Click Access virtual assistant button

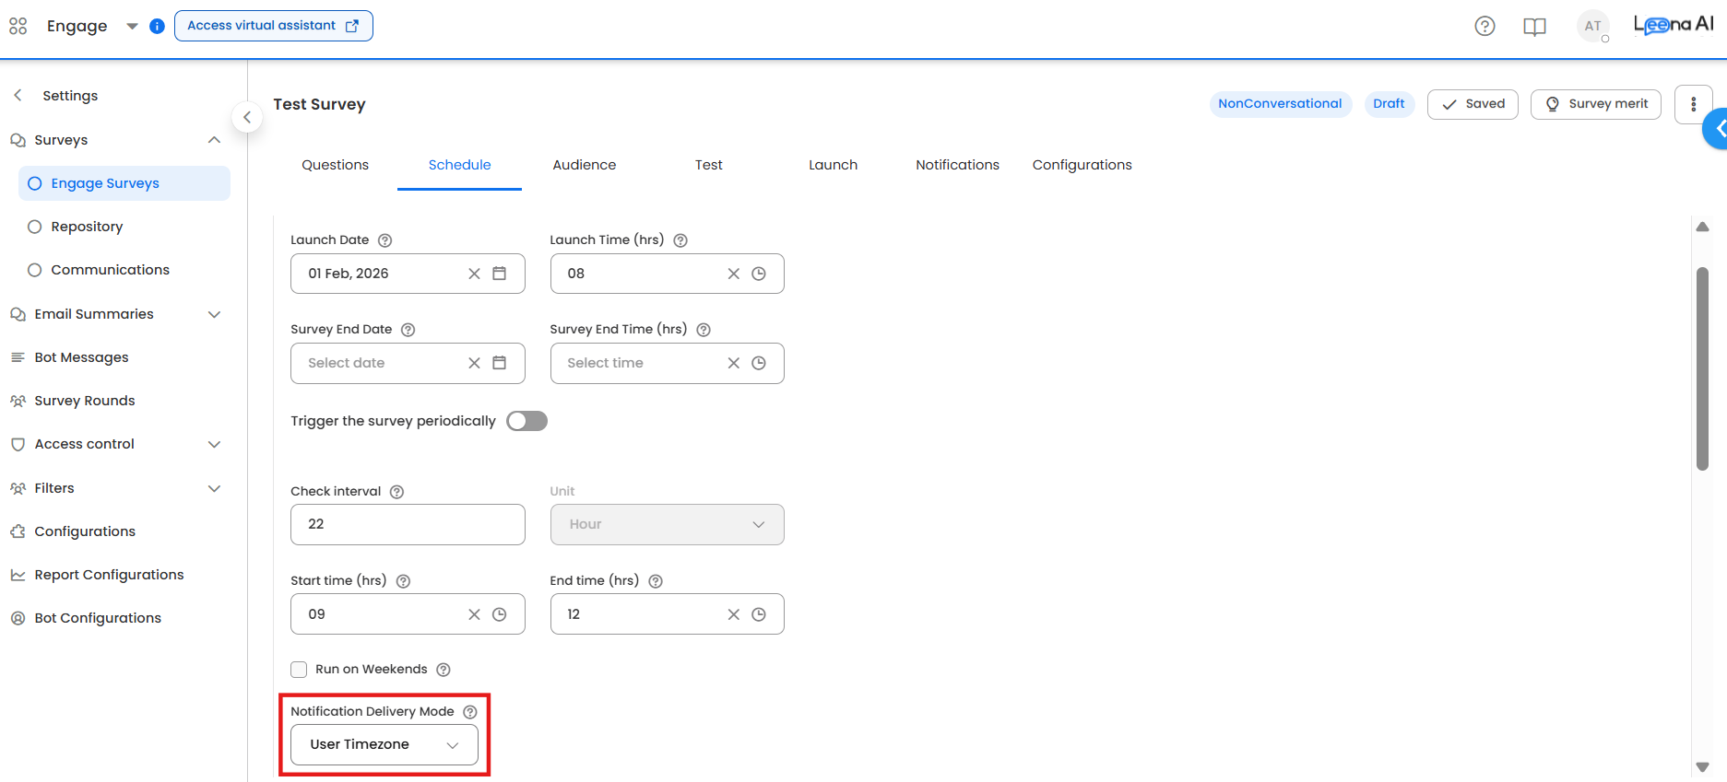click(274, 26)
